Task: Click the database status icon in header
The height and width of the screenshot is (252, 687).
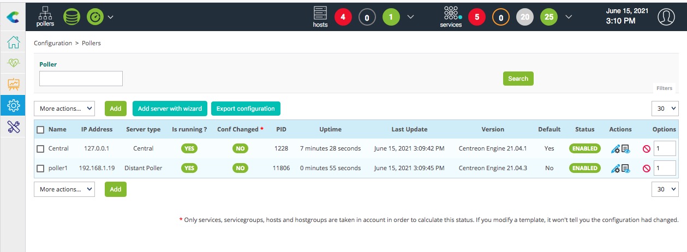Action: tap(71, 16)
